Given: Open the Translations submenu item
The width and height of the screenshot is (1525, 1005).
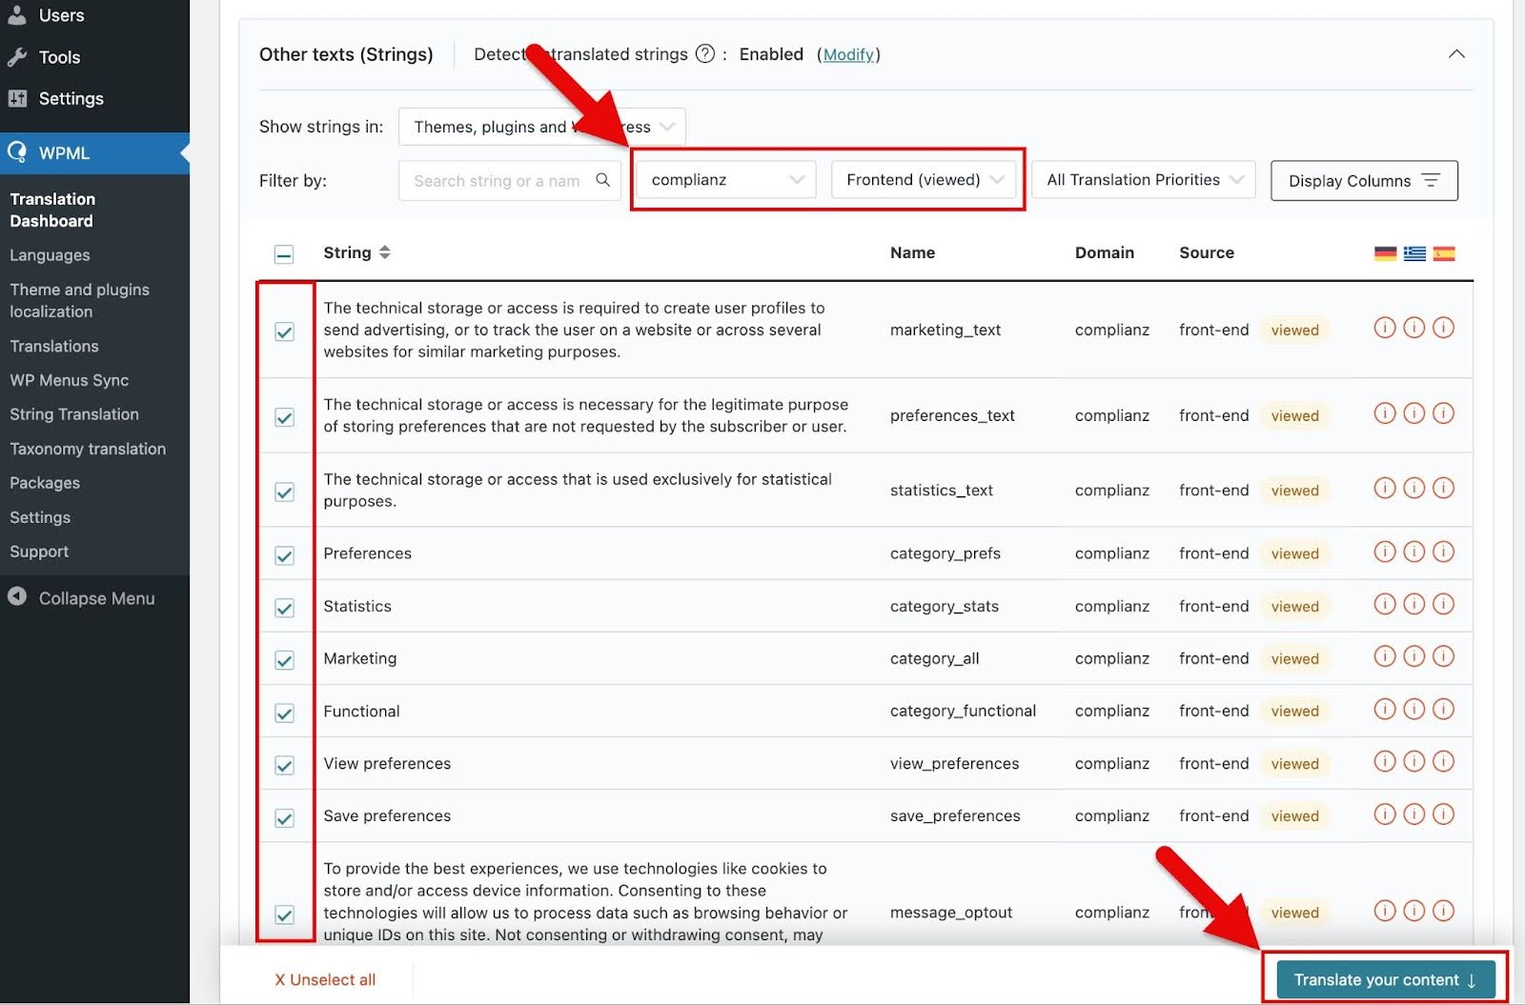Looking at the screenshot, I should tap(54, 346).
